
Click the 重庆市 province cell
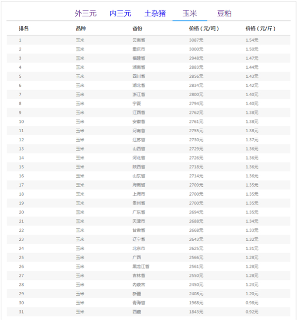tap(139, 49)
